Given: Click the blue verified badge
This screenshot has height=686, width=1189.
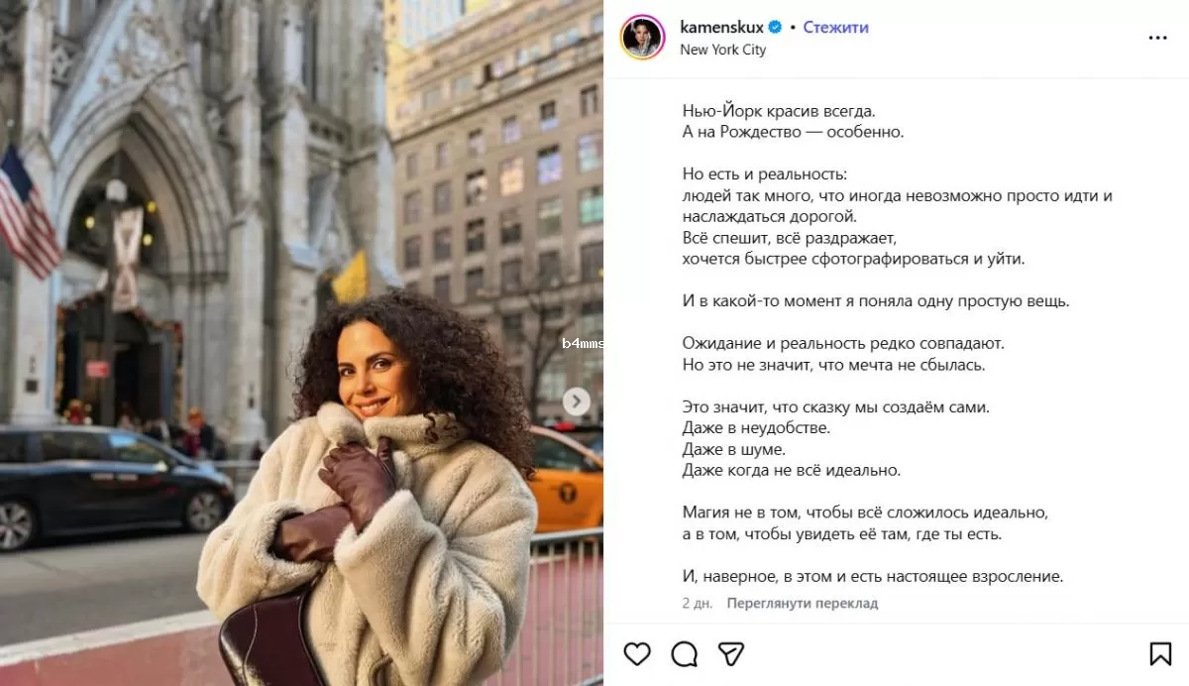Looking at the screenshot, I should (775, 28).
